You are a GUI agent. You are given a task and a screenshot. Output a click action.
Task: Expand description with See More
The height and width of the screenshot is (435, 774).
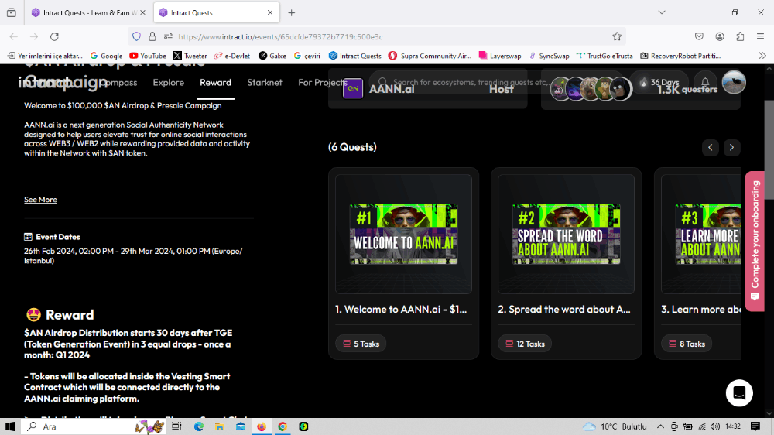tap(40, 200)
